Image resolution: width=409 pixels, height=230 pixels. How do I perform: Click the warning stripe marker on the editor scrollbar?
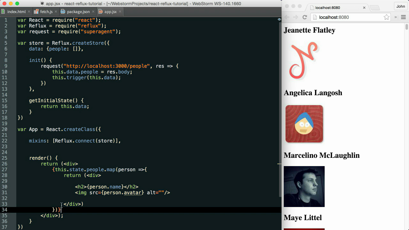(279, 164)
